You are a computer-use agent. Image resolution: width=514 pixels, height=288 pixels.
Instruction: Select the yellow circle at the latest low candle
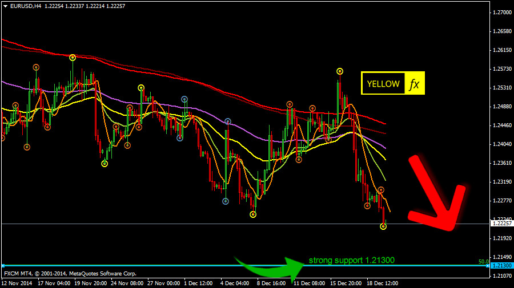coord(383,226)
